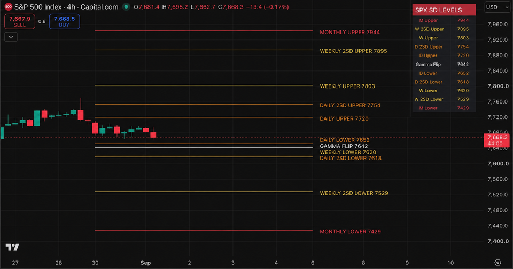Click the WEEKLY 2SD LOWER 7529 label
Viewport: 513px width, 269px height.
point(354,193)
